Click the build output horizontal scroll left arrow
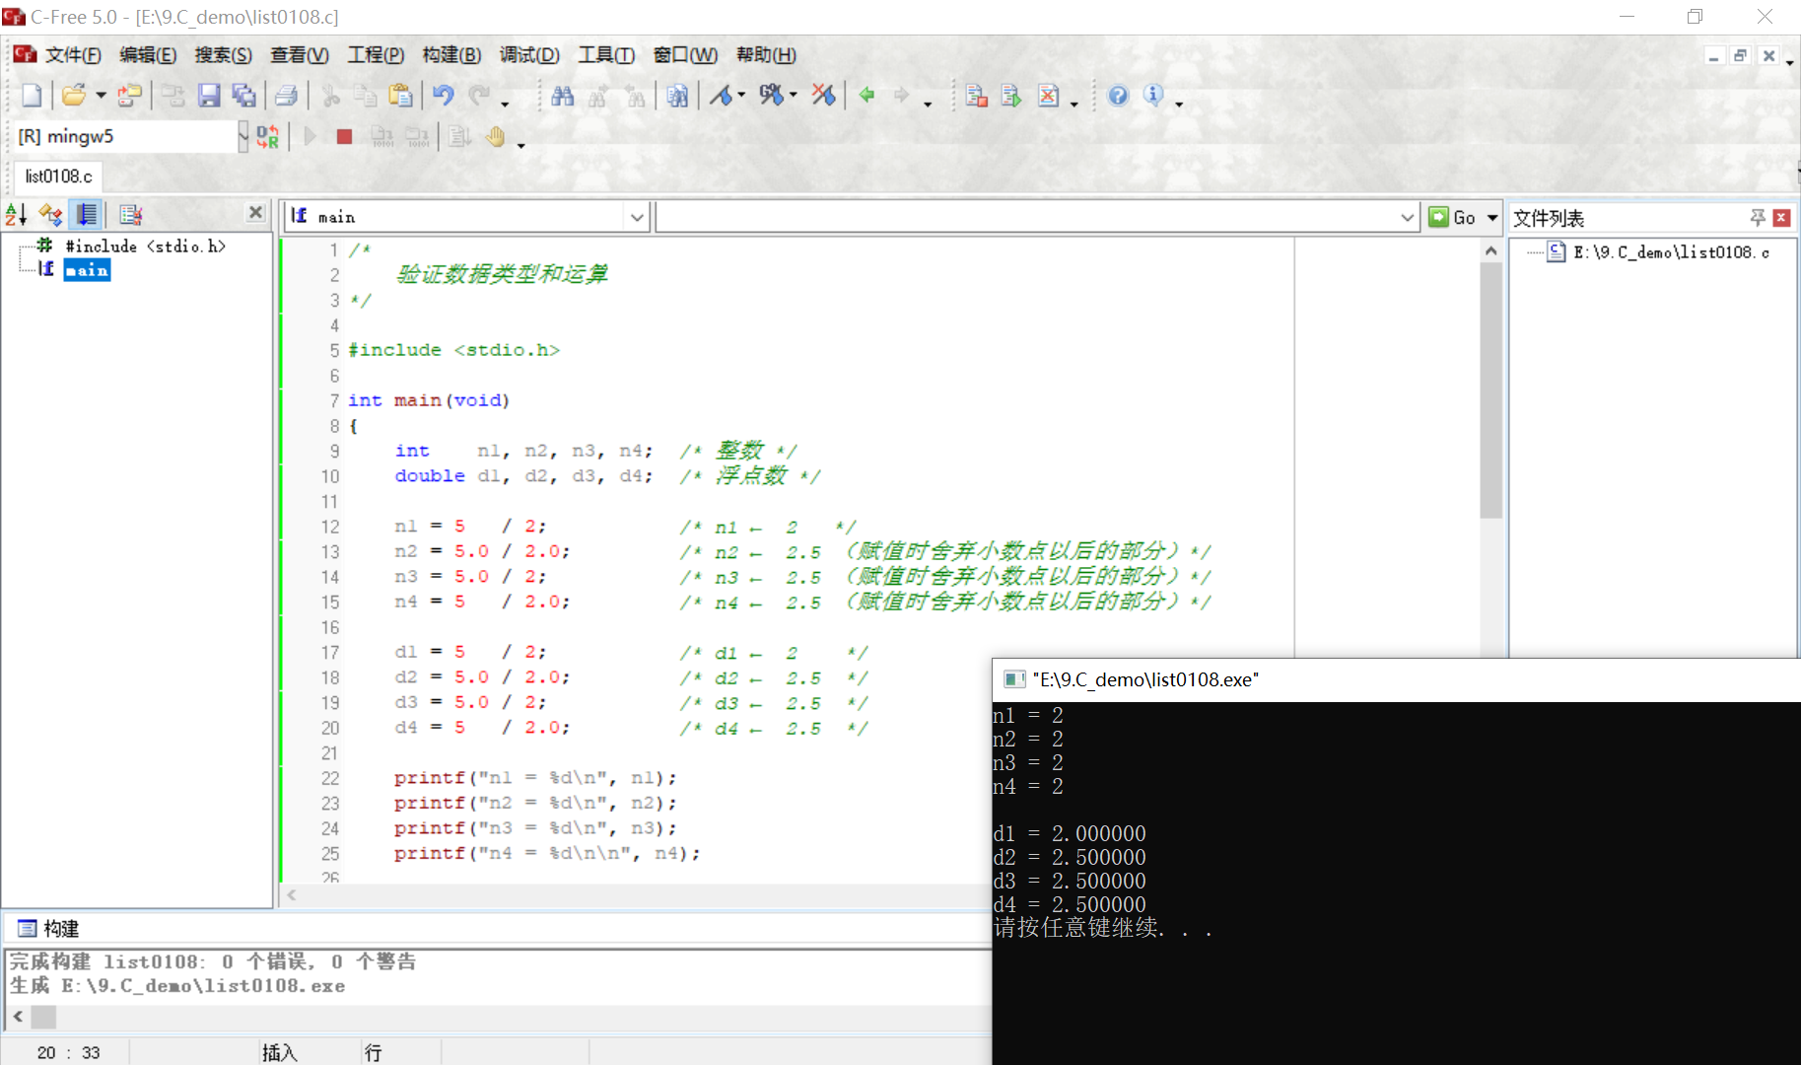The image size is (1801, 1065). [18, 1016]
